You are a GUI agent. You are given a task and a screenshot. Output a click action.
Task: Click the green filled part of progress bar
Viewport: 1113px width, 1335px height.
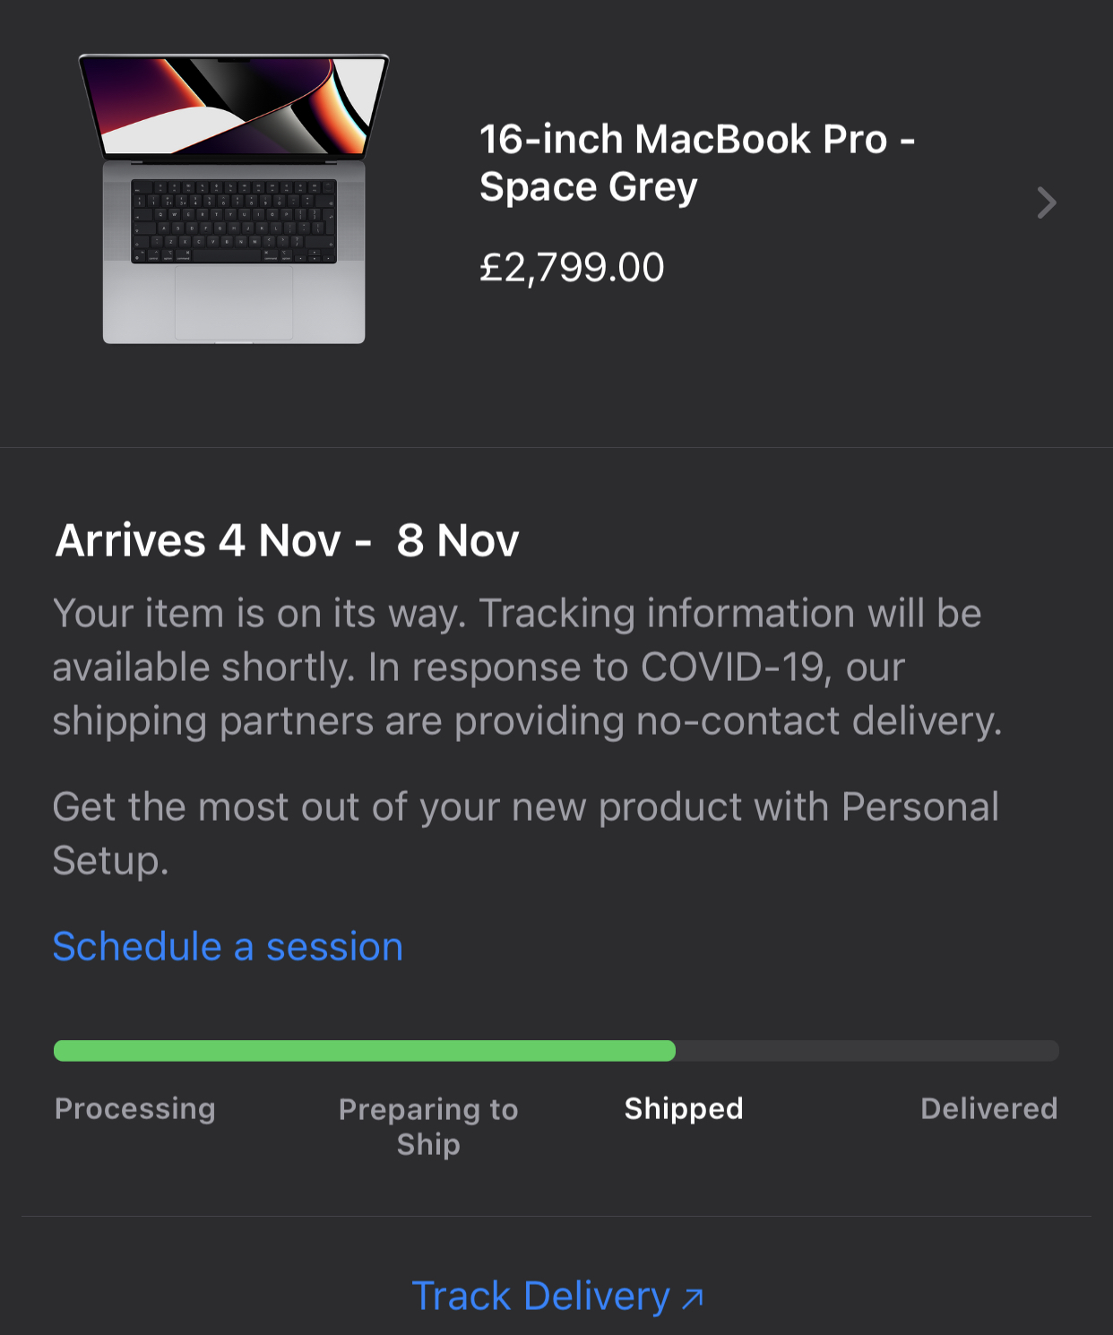(364, 1051)
